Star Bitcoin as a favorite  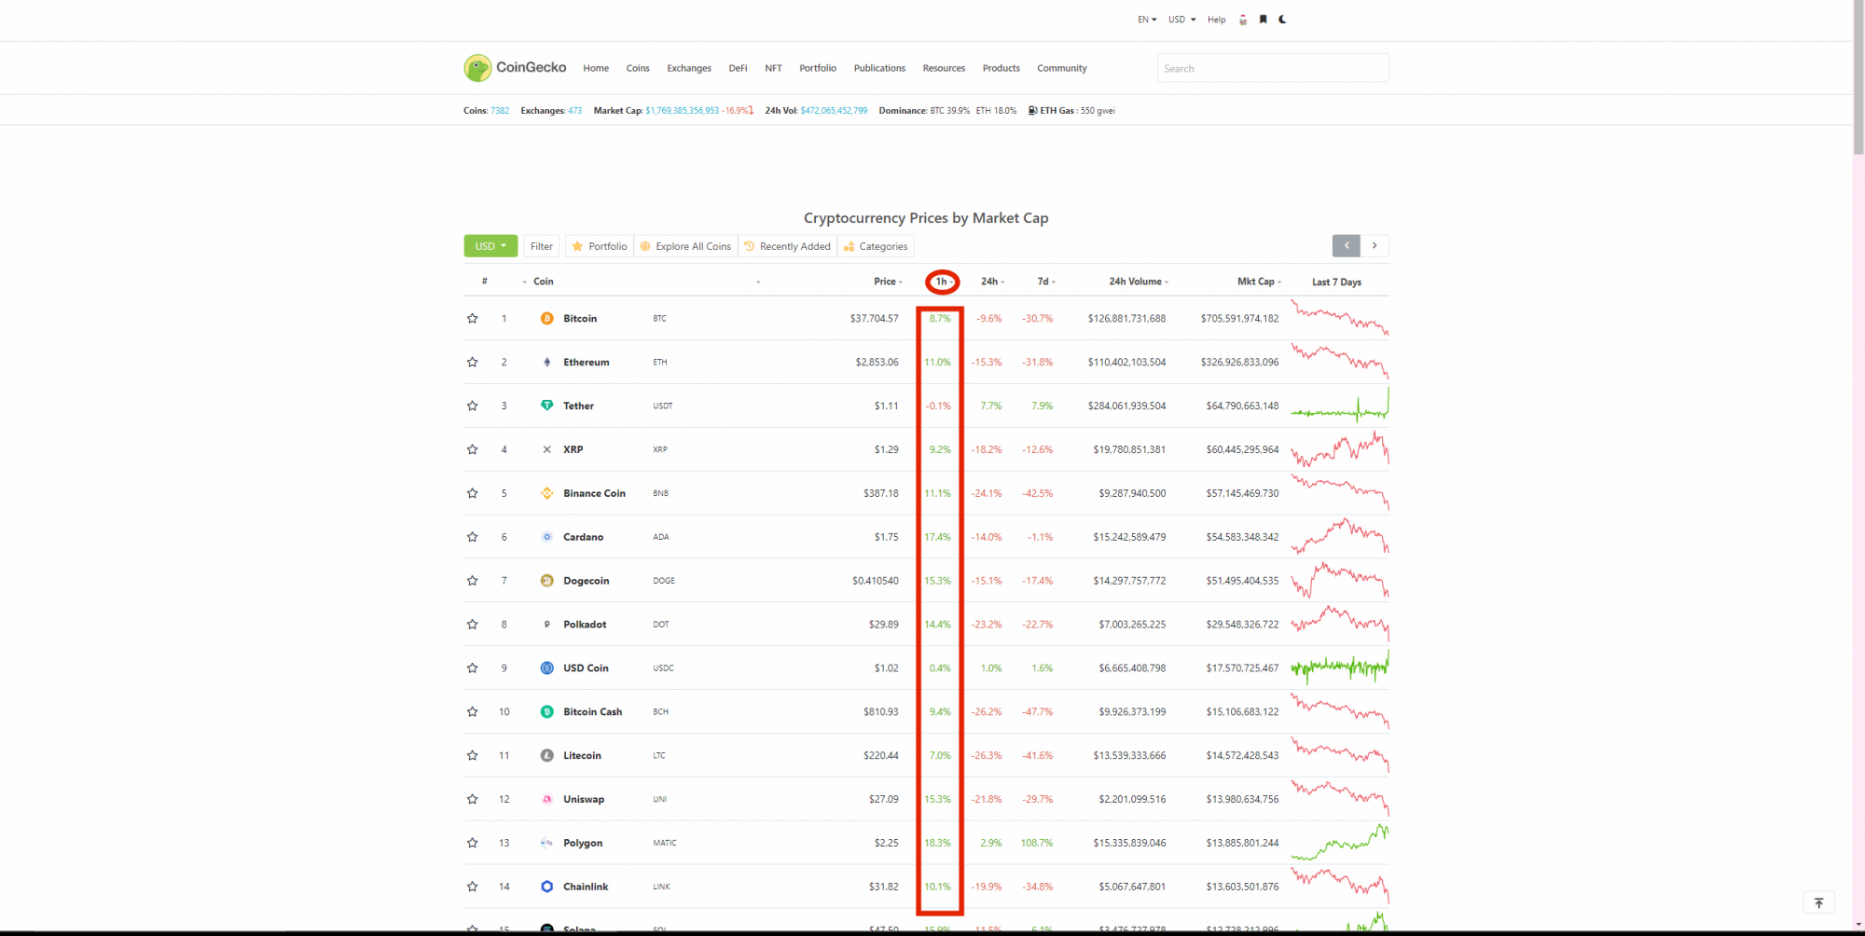coord(473,319)
